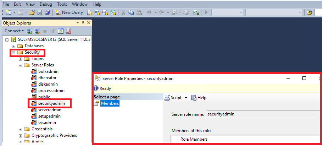Click the Undo arrow icon

point(149,12)
